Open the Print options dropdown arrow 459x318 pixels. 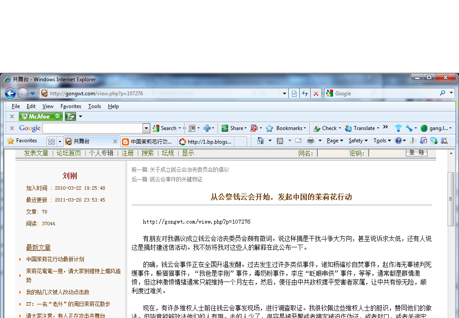point(320,141)
